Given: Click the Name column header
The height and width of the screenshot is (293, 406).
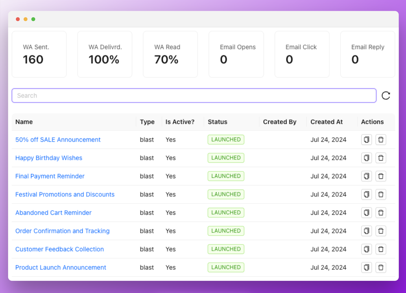Looking at the screenshot, I should 24,122.
